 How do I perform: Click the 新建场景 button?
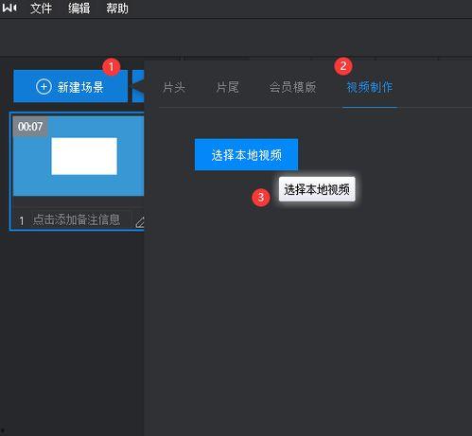coord(71,86)
